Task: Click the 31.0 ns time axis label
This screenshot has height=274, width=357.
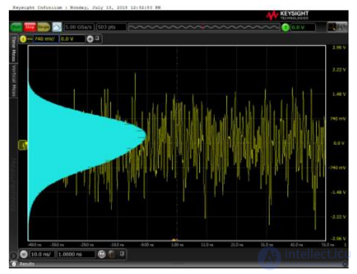Action: click(x=267, y=245)
